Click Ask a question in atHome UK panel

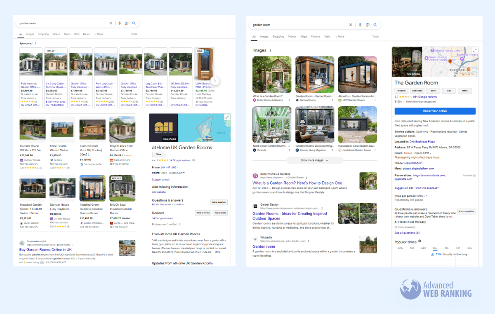coord(219,202)
